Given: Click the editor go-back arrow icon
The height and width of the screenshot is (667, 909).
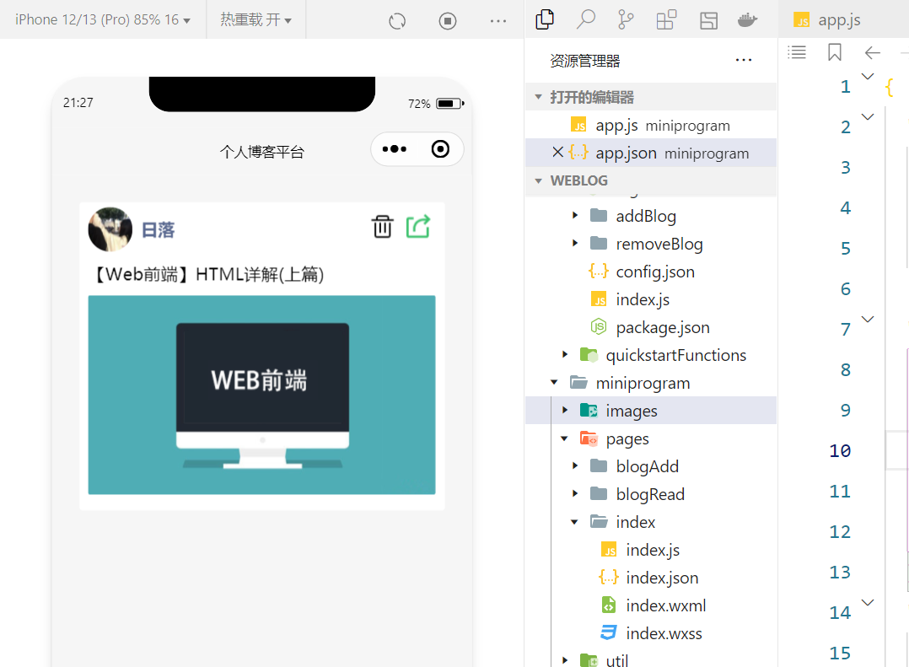Looking at the screenshot, I should click(873, 53).
